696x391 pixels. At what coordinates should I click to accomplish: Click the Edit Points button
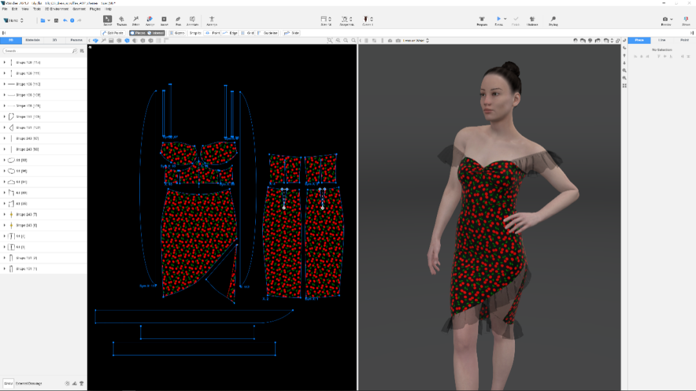coord(113,32)
